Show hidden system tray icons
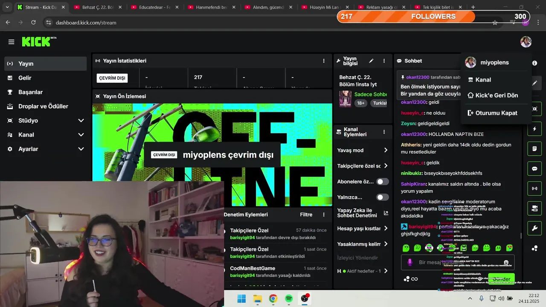Screen dimensions: 546x307 [470, 298]
